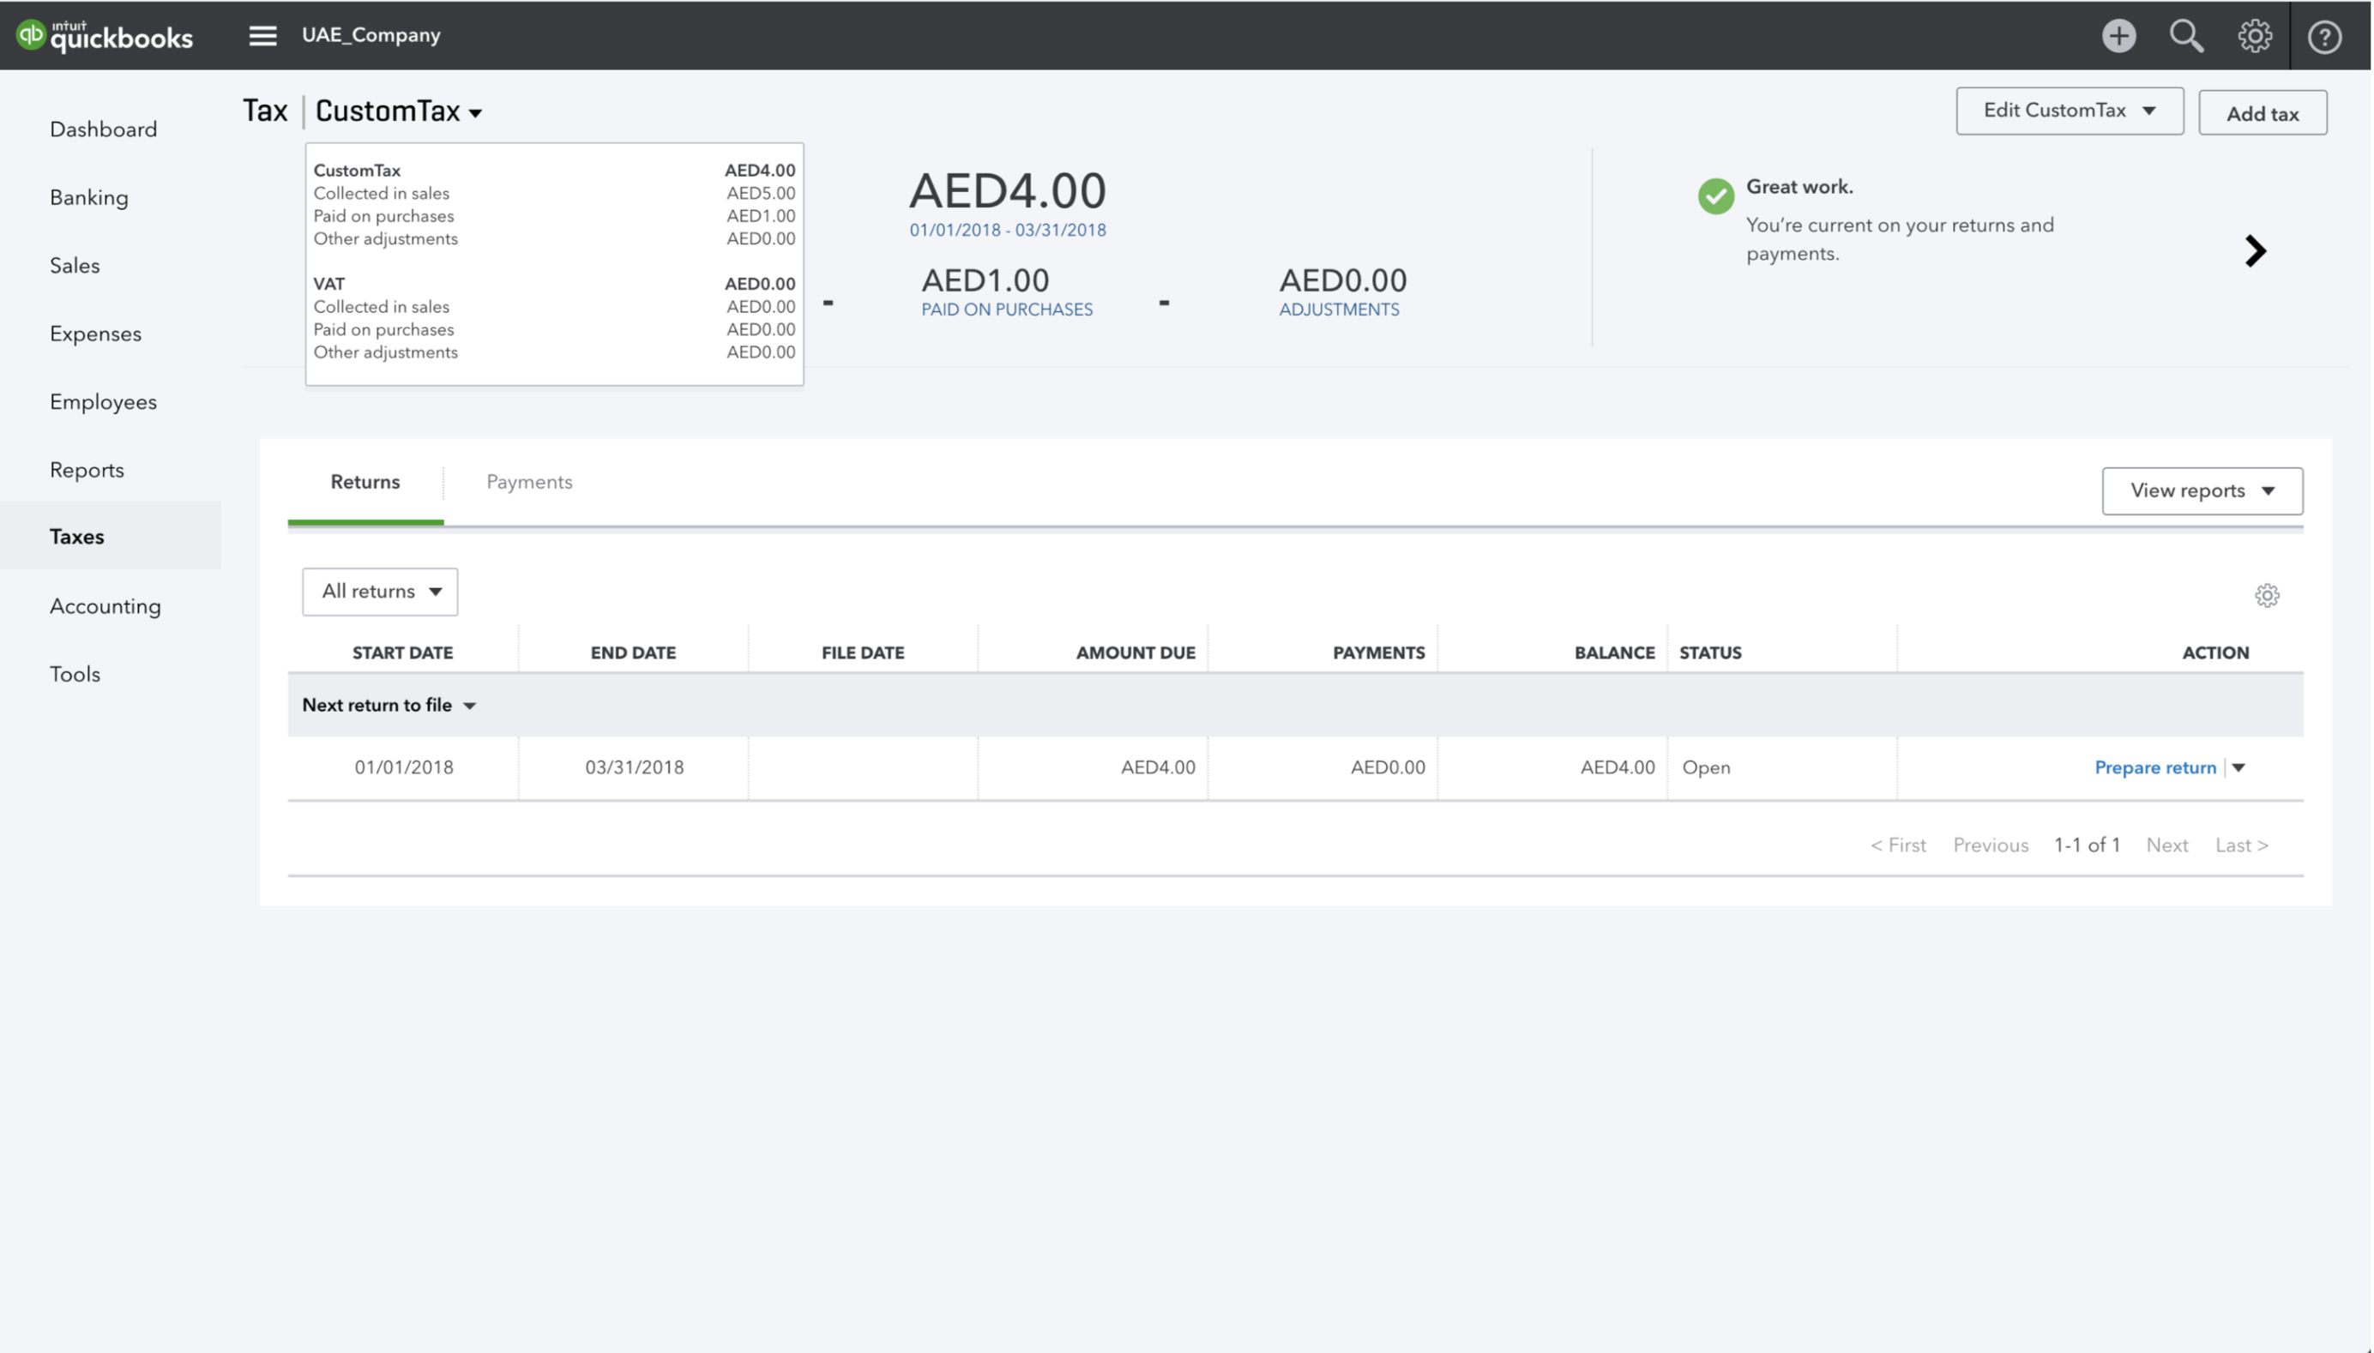Click Prepare return link
Screen dimensions: 2374x1353
pos(2152,767)
